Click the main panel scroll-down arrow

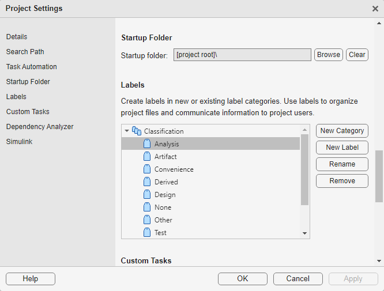379,260
